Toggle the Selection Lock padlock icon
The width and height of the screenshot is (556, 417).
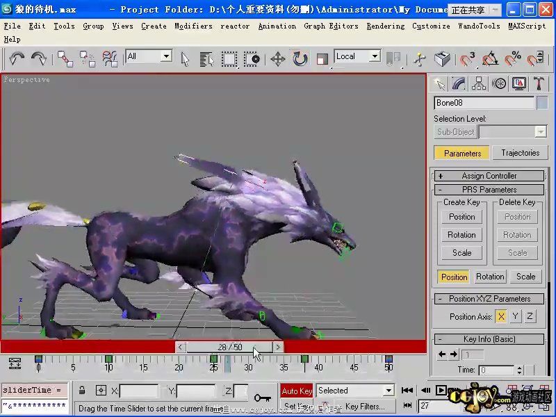tap(82, 391)
